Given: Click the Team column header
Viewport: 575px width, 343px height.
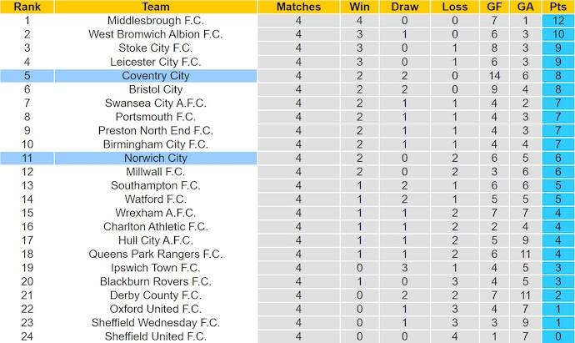Looking at the screenshot, I should point(156,7).
